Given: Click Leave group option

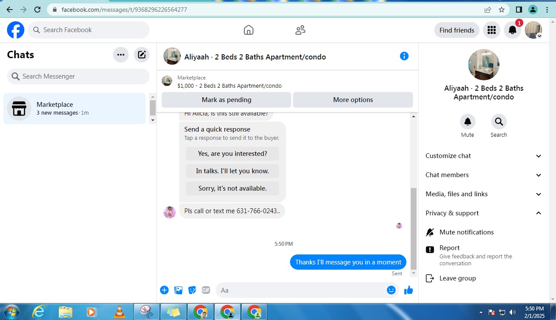Looking at the screenshot, I should 483,278.
